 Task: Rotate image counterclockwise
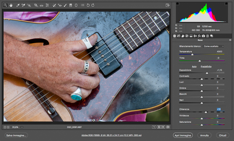88,5
